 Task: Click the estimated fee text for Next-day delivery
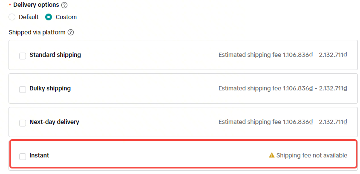[x=283, y=122]
